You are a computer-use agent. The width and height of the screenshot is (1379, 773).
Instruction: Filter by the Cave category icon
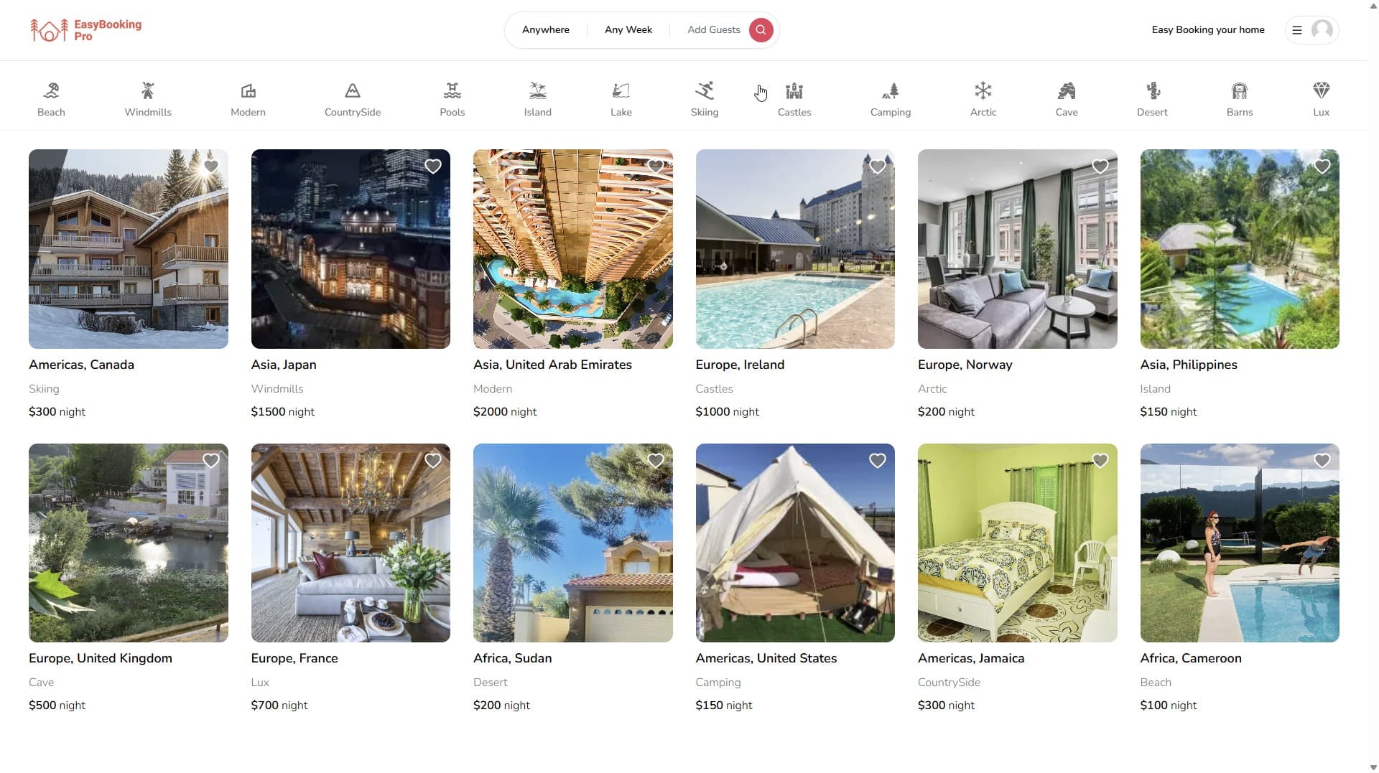[1067, 90]
